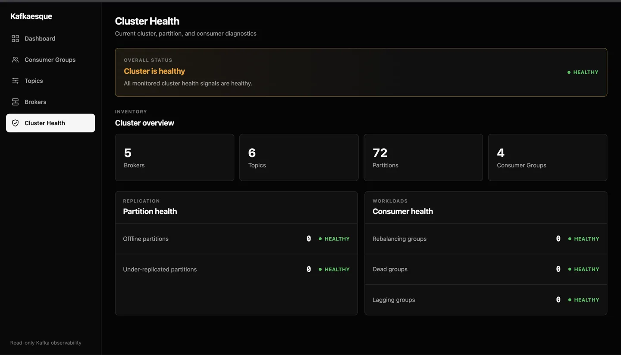
Task: Click HEALTHY badge in Lagging groups row
Action: point(583,300)
